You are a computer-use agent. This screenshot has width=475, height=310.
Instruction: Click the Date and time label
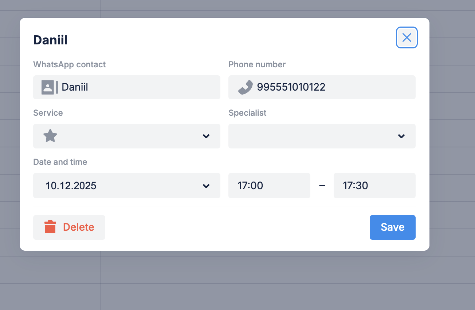click(60, 162)
